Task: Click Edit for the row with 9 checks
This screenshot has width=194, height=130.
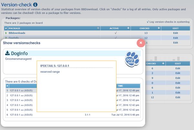Action: [x=178, y=78]
